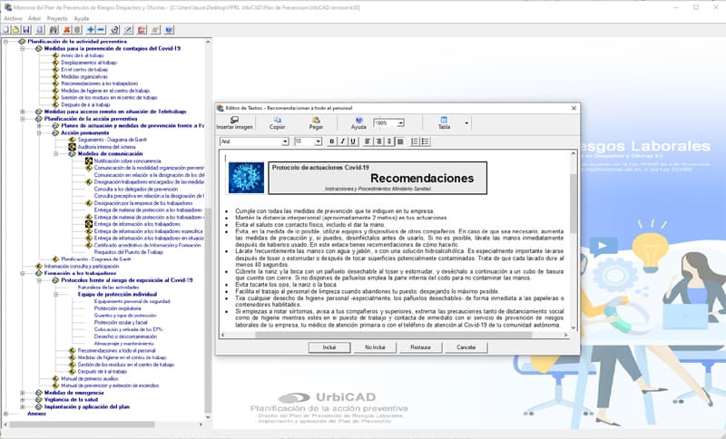Click the tree panel horizontal scrollbar thumb
Viewport: 726px width, 439px height.
[x=82, y=424]
